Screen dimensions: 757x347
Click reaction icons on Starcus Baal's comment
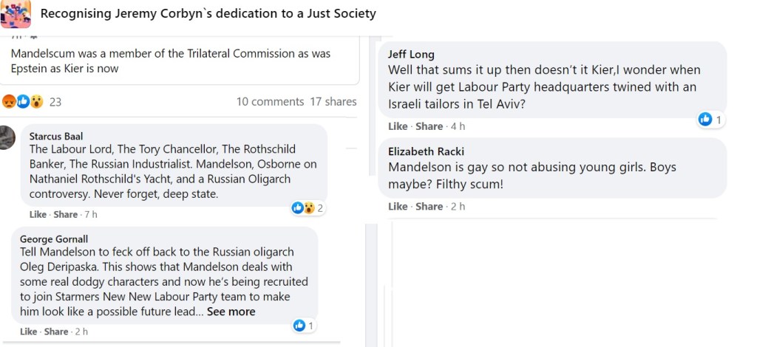(x=303, y=208)
